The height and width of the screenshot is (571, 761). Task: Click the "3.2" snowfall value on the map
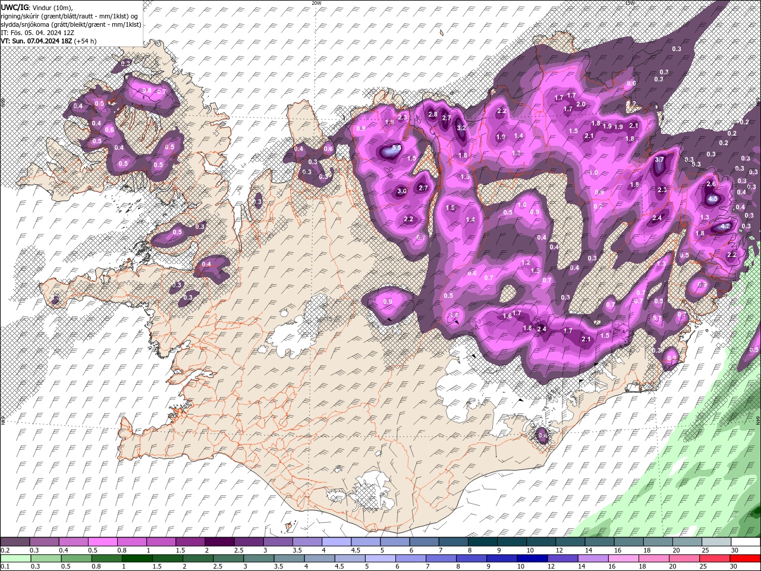[461, 128]
